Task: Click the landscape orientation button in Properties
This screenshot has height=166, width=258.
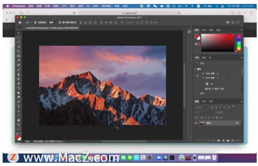Action: [212, 83]
